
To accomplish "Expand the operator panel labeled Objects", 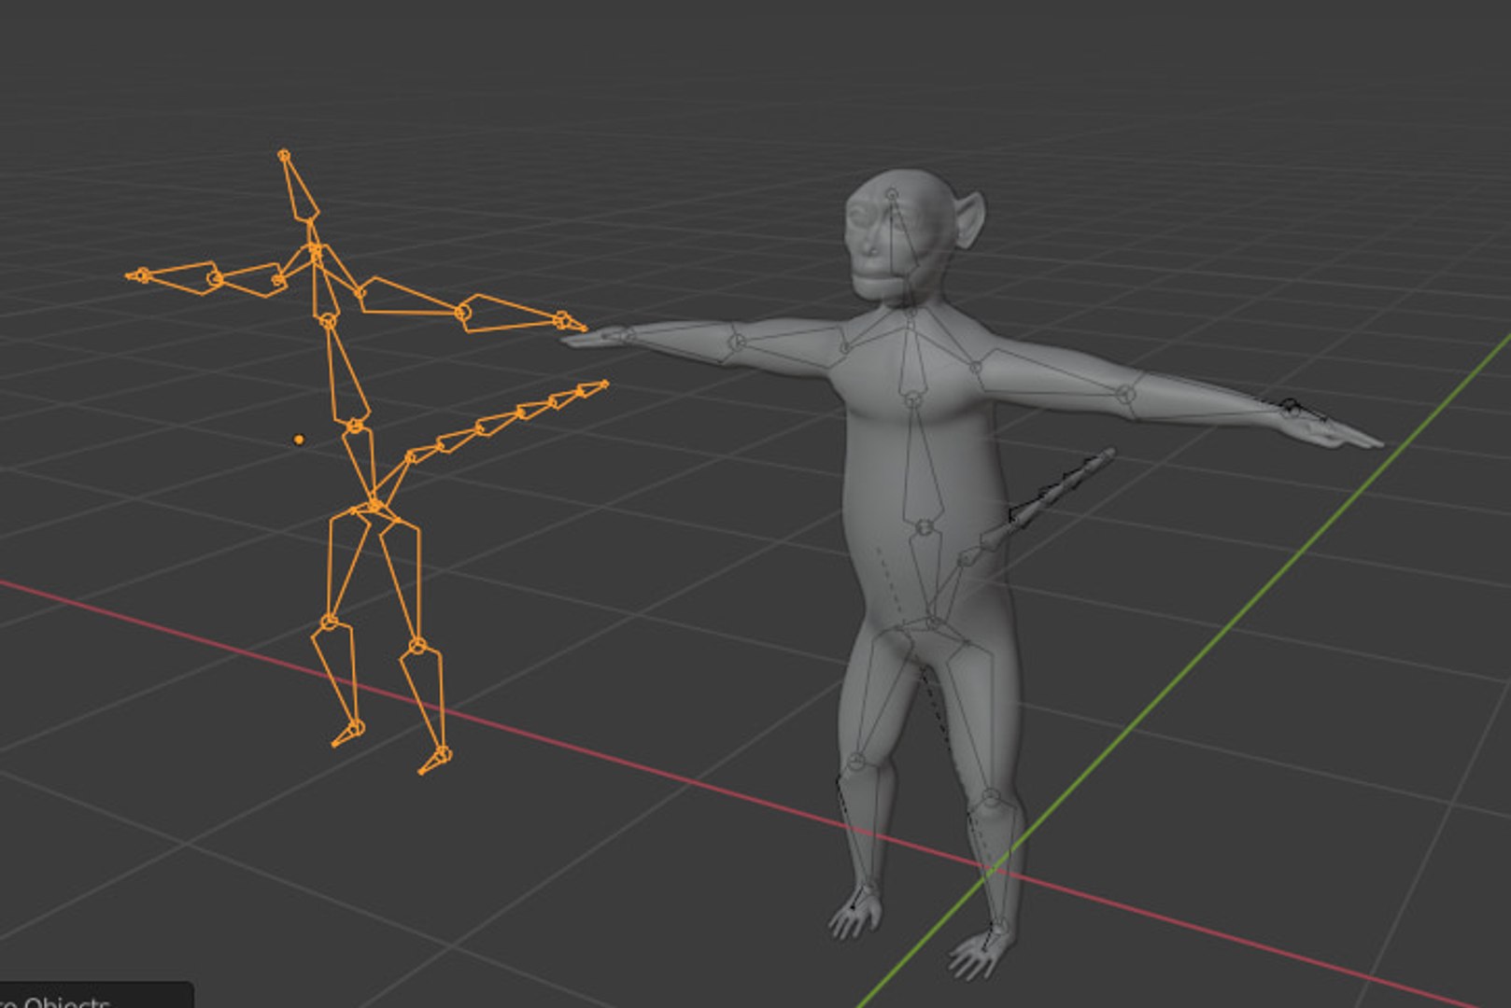I will tap(95, 996).
